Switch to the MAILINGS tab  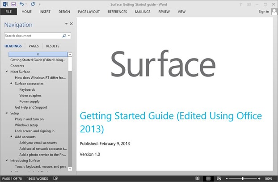pyautogui.click(x=143, y=12)
